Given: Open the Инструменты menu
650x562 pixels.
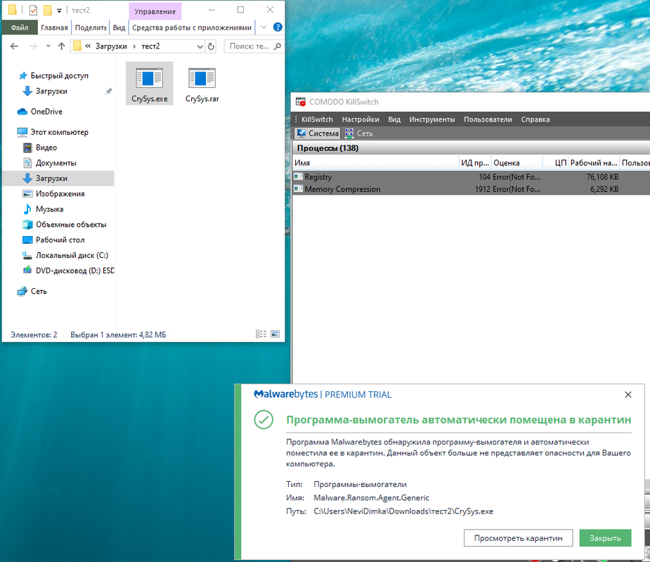Looking at the screenshot, I should coord(432,119).
